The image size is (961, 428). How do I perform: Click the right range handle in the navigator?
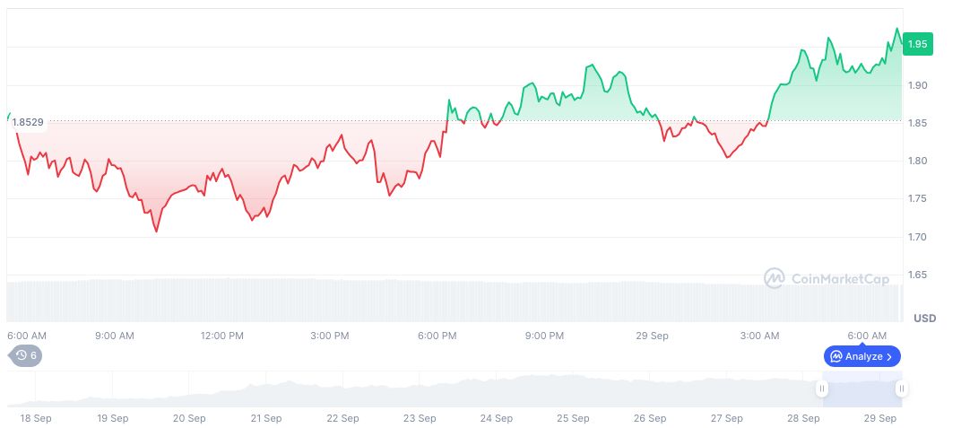[901, 389]
